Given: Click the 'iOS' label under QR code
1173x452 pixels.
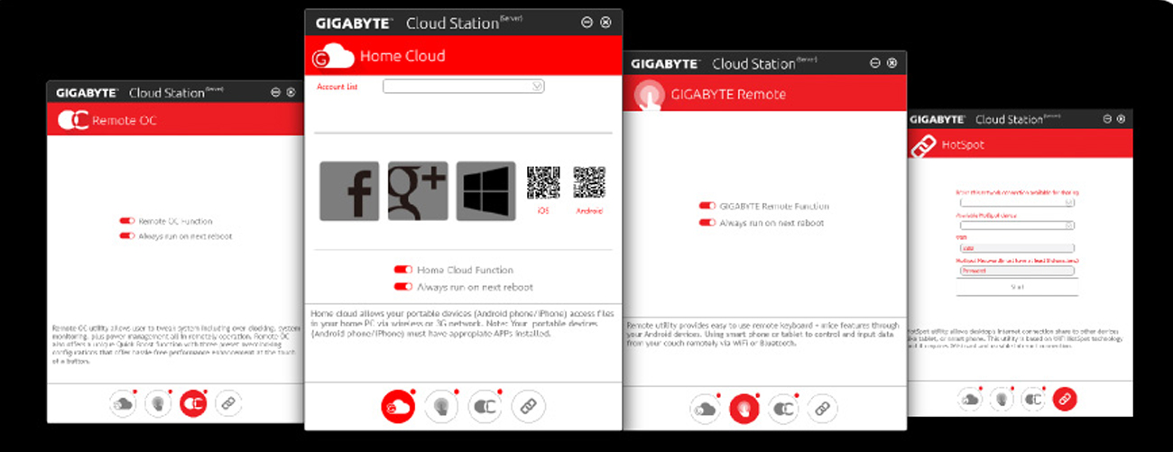Looking at the screenshot, I should [543, 211].
